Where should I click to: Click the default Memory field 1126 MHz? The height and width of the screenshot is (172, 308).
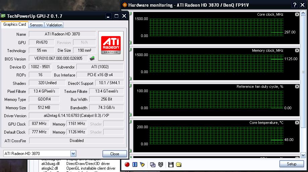coord(77,132)
